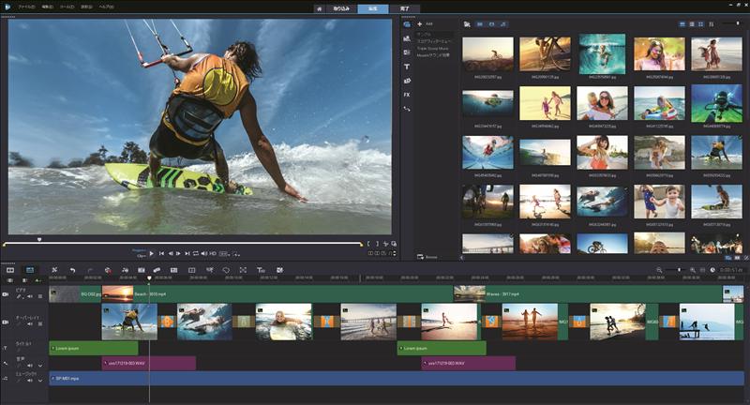Sort clips in library
The image size is (750, 405).
pyautogui.click(x=712, y=24)
